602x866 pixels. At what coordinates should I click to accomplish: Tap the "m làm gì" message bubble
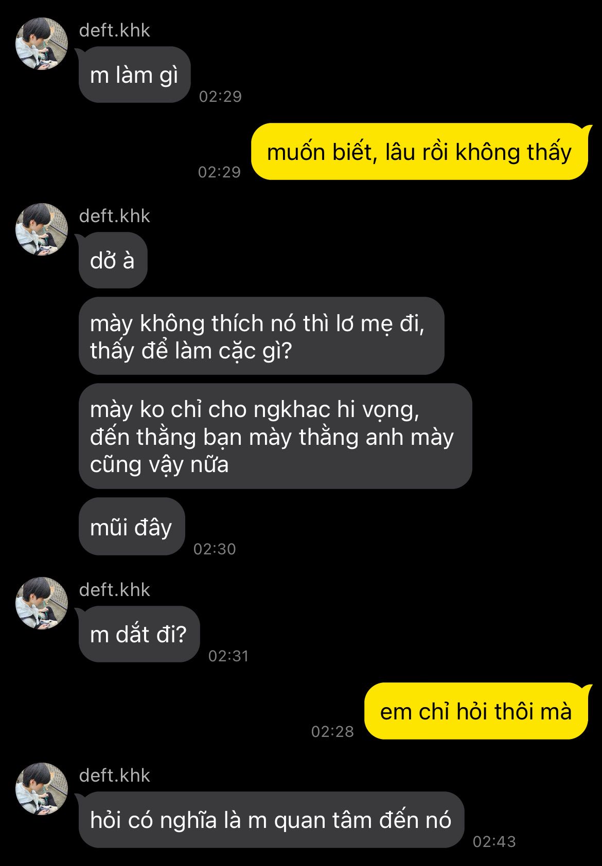(x=135, y=75)
